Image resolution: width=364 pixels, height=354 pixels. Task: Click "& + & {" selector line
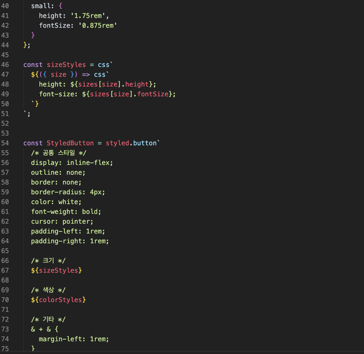tap(45, 329)
